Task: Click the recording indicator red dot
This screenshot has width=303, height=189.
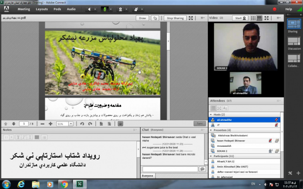Action: click(274, 9)
